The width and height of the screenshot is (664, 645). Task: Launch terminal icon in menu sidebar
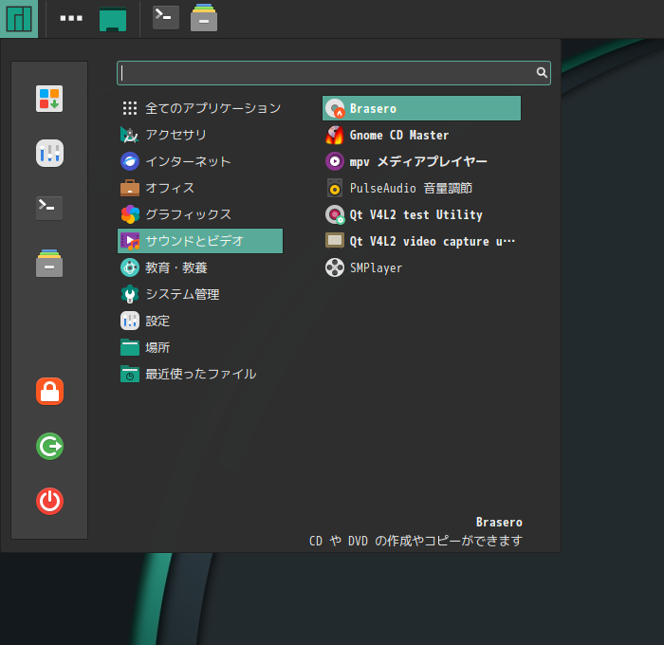pyautogui.click(x=49, y=208)
